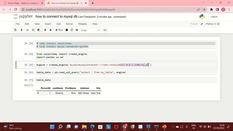The width and height of the screenshot is (233, 131).
Task: Insert cell below with plus icon
Action: 21,30
